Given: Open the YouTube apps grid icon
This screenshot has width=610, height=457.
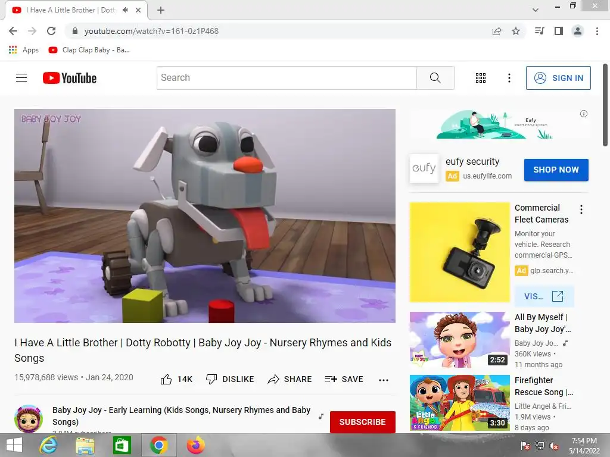Looking at the screenshot, I should pos(481,78).
